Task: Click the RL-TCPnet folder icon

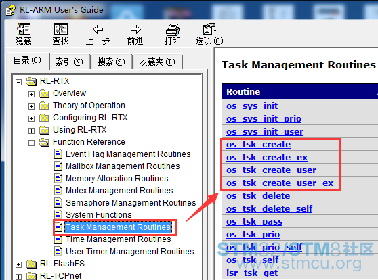Action: [31, 276]
